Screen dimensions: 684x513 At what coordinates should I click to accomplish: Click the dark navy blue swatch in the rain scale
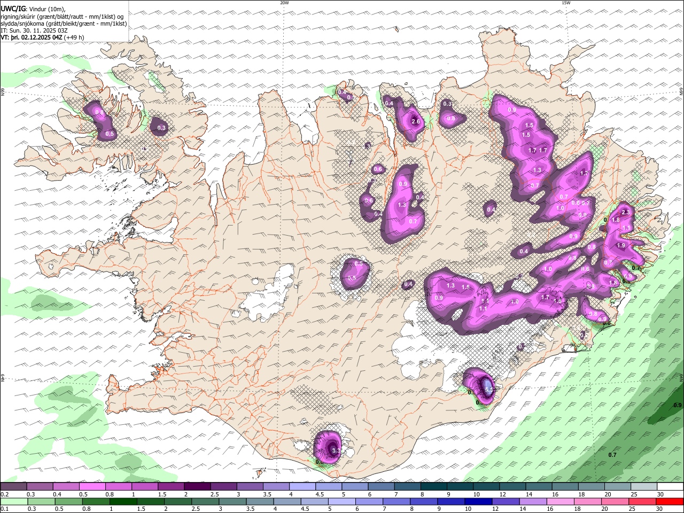pos(478,502)
